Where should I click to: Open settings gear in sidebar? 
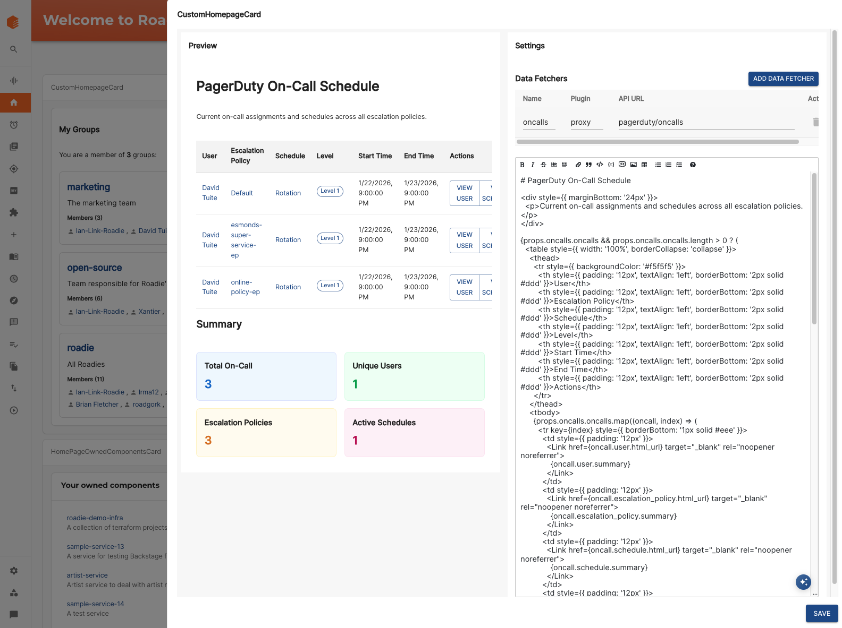14,571
